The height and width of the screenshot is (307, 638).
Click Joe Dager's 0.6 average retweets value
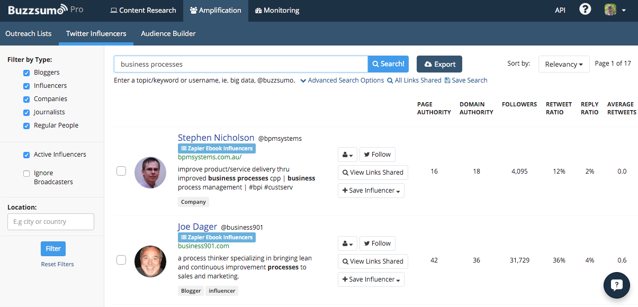pyautogui.click(x=622, y=260)
